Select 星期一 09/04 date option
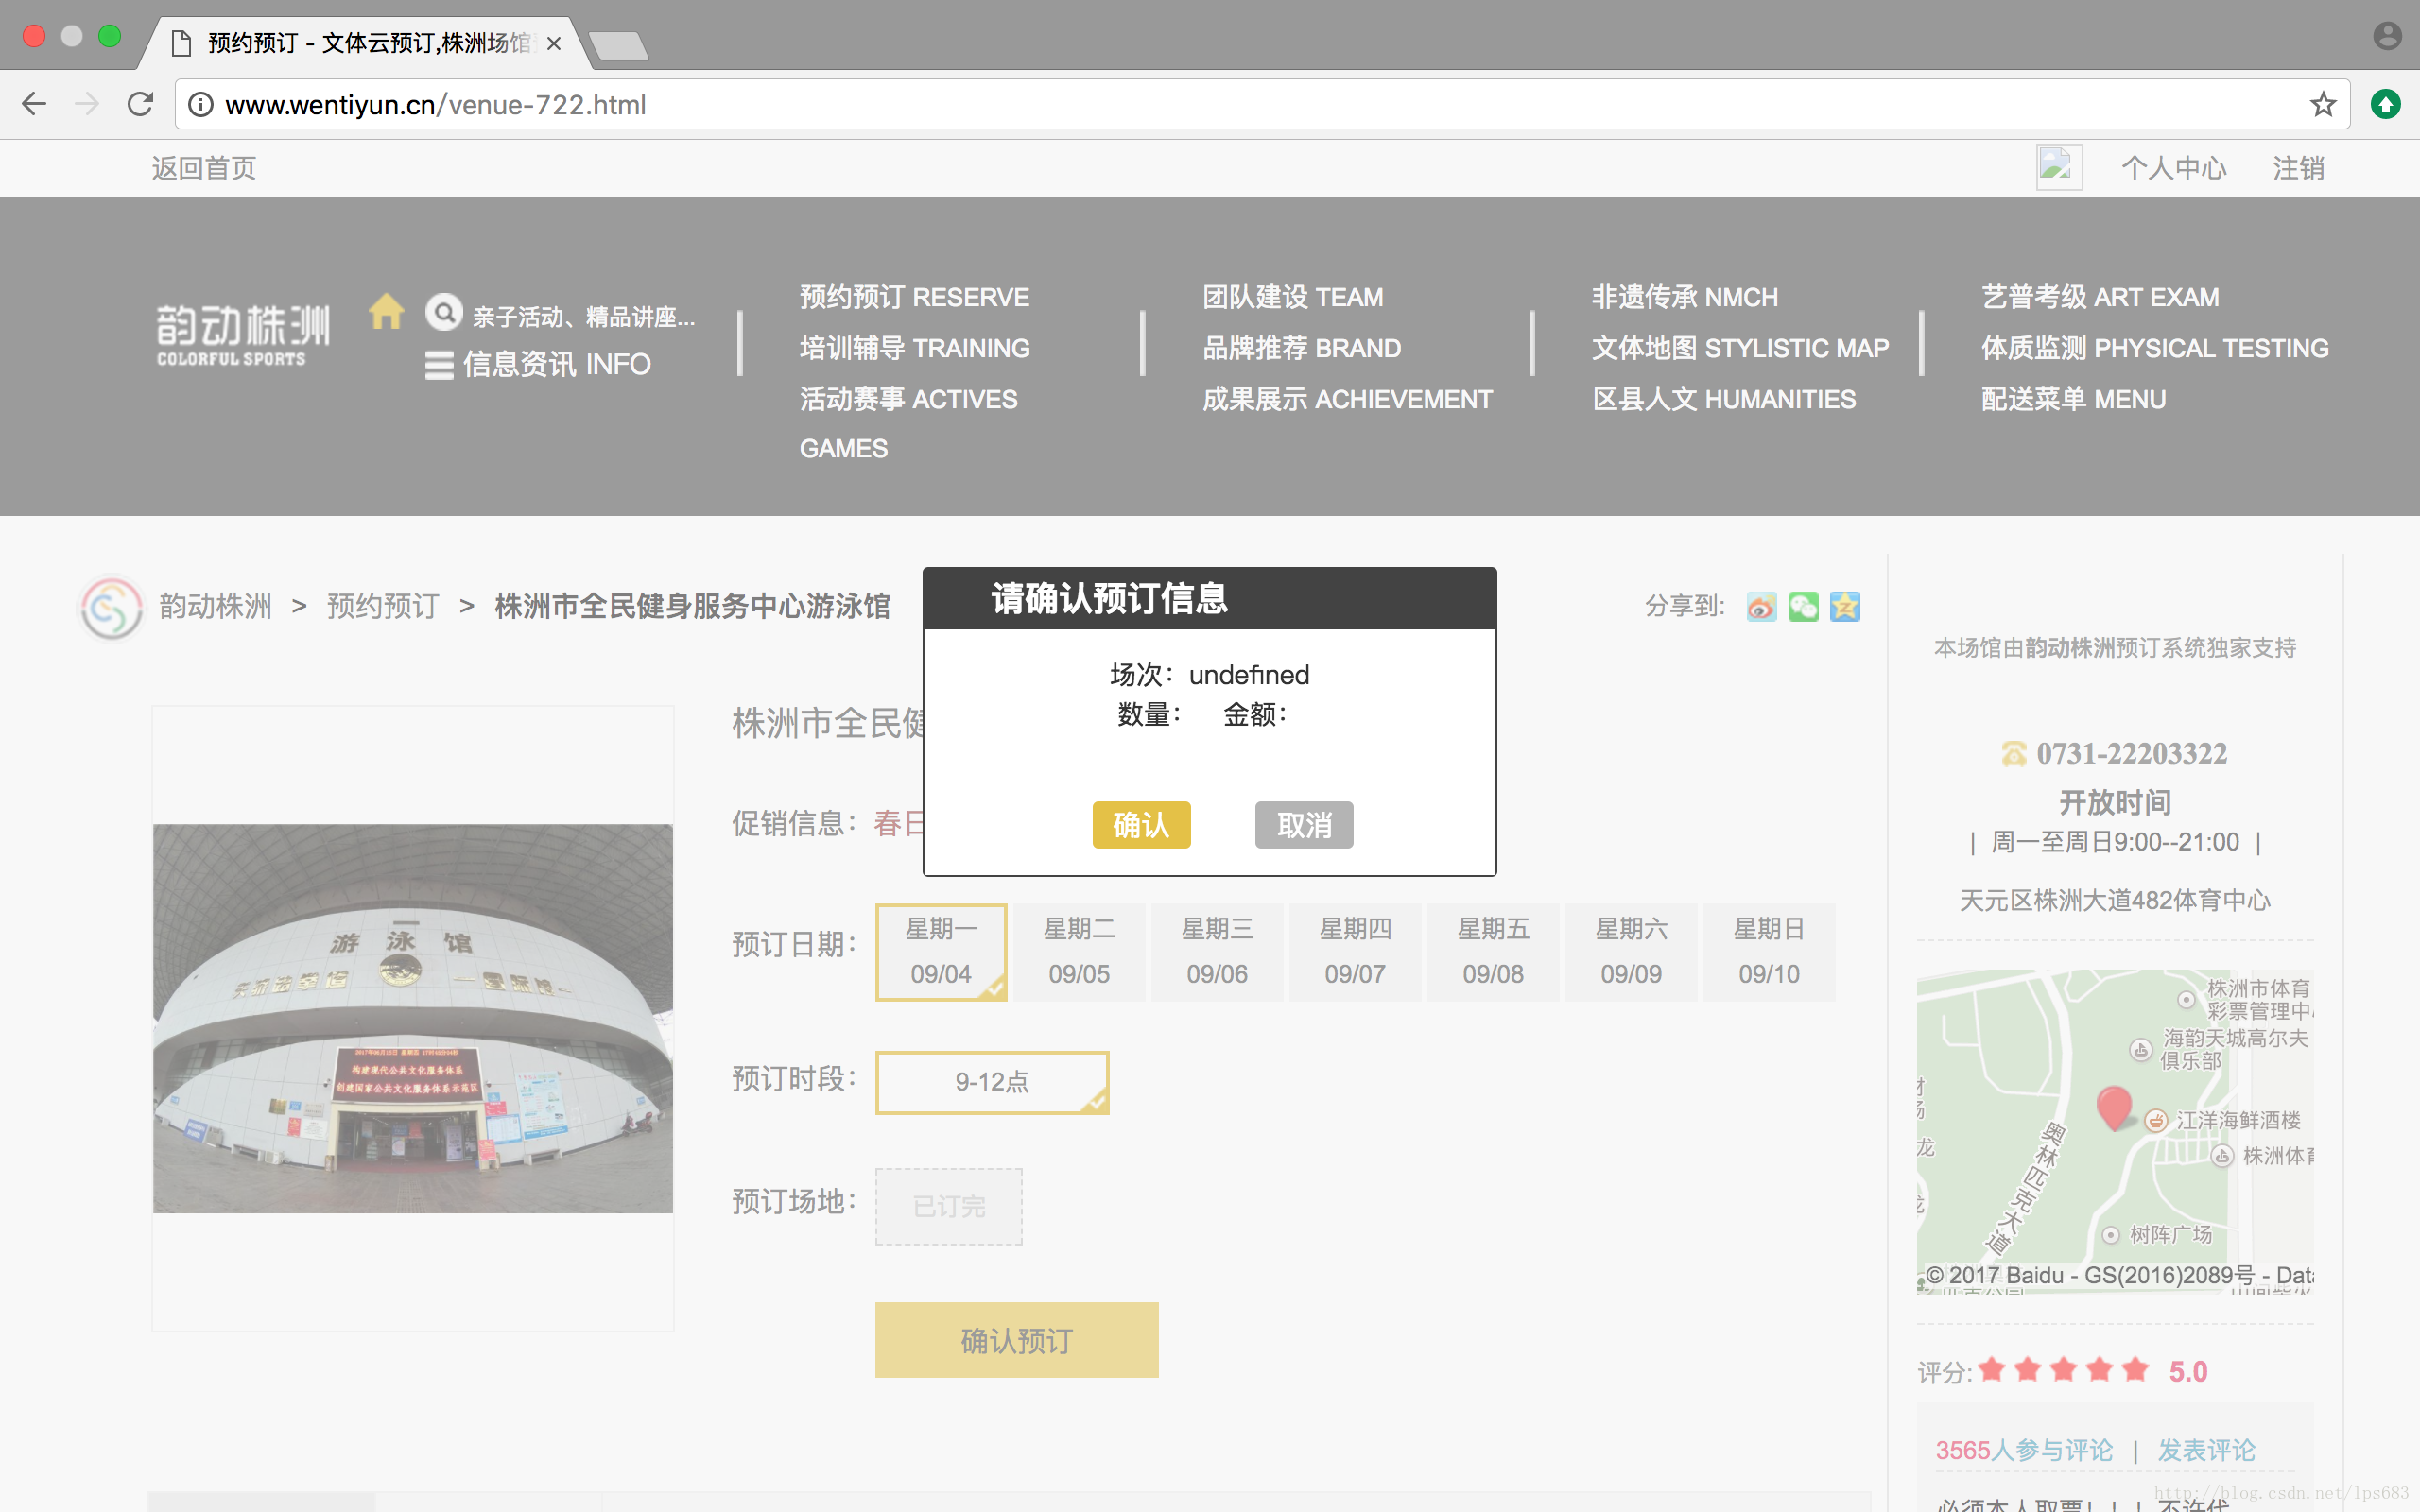This screenshot has height=1512, width=2420. pyautogui.click(x=941, y=952)
